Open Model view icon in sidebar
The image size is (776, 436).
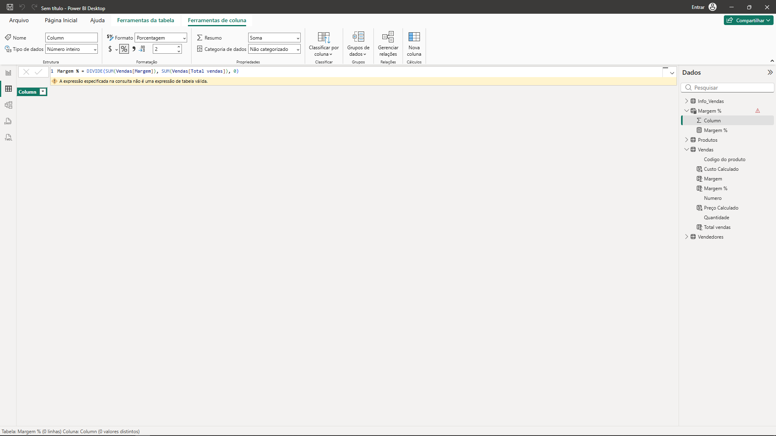[x=8, y=105]
